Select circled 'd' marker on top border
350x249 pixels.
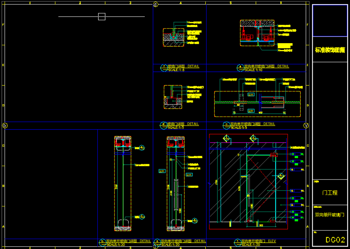(x=156, y=4)
